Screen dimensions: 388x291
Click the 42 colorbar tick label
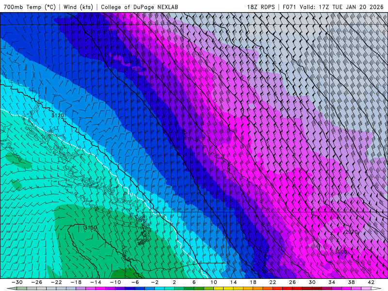point(371,282)
